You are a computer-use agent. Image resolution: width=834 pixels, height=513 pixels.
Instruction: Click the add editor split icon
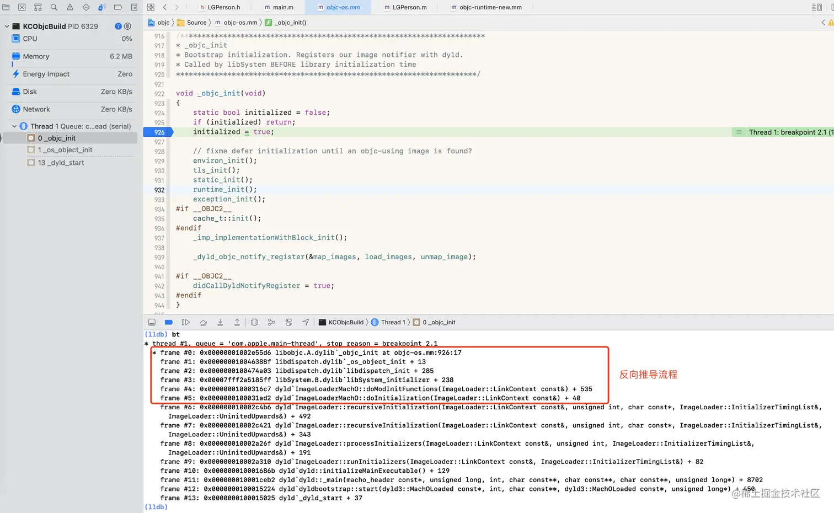point(832,7)
